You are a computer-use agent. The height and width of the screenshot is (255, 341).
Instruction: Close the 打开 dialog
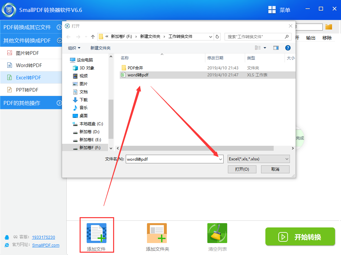coord(290,26)
